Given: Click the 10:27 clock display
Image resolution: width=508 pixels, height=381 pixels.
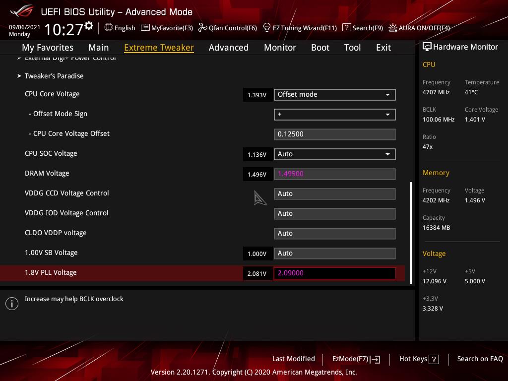Looking at the screenshot, I should (63, 30).
